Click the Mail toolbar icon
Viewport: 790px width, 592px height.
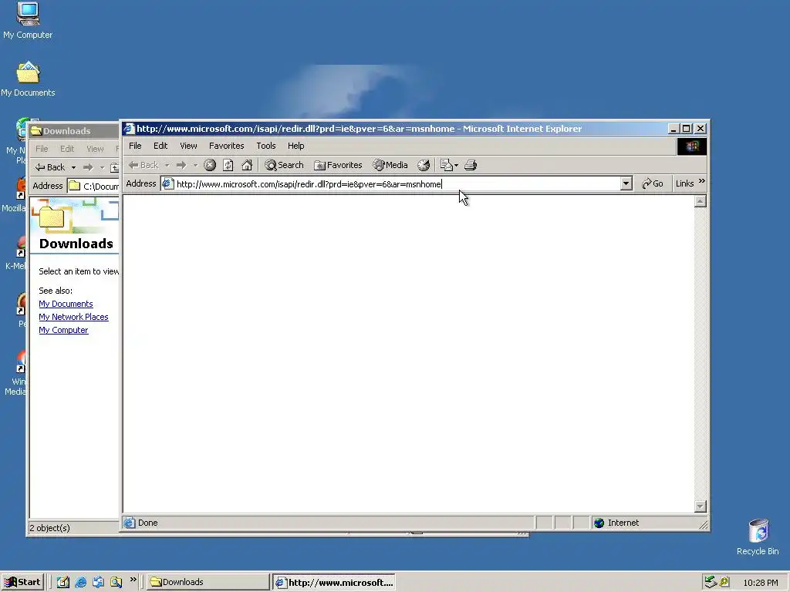pyautogui.click(x=446, y=165)
